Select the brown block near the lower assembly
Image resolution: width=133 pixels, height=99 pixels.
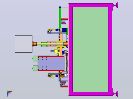[62, 76]
